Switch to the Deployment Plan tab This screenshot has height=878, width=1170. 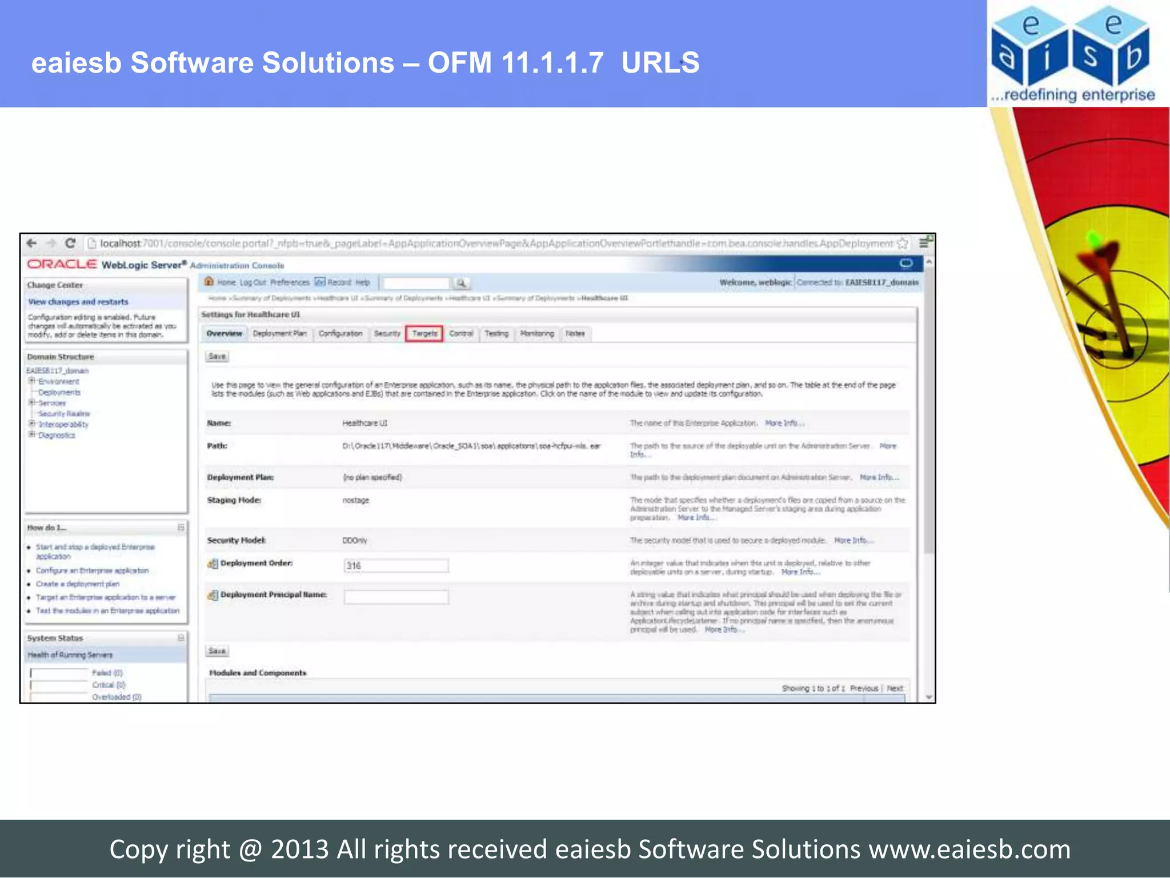pos(280,333)
